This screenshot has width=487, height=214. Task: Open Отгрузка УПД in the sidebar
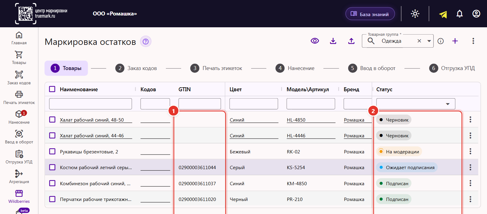tap(19, 157)
